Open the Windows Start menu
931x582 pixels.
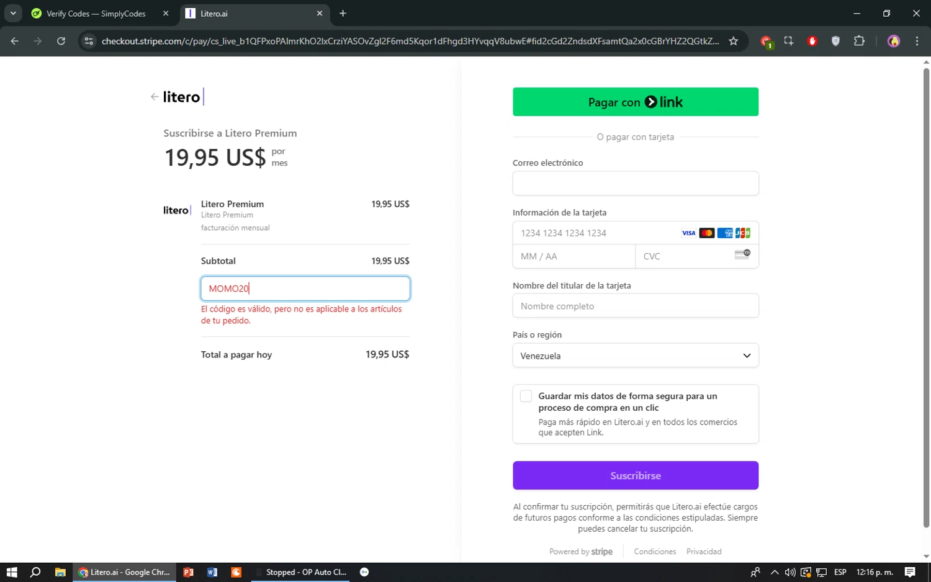(x=12, y=572)
